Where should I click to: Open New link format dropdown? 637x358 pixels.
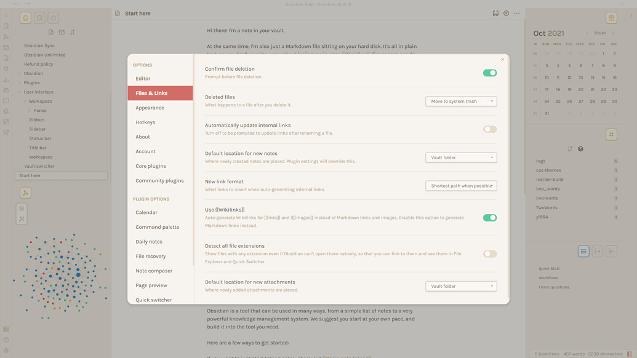click(x=461, y=186)
